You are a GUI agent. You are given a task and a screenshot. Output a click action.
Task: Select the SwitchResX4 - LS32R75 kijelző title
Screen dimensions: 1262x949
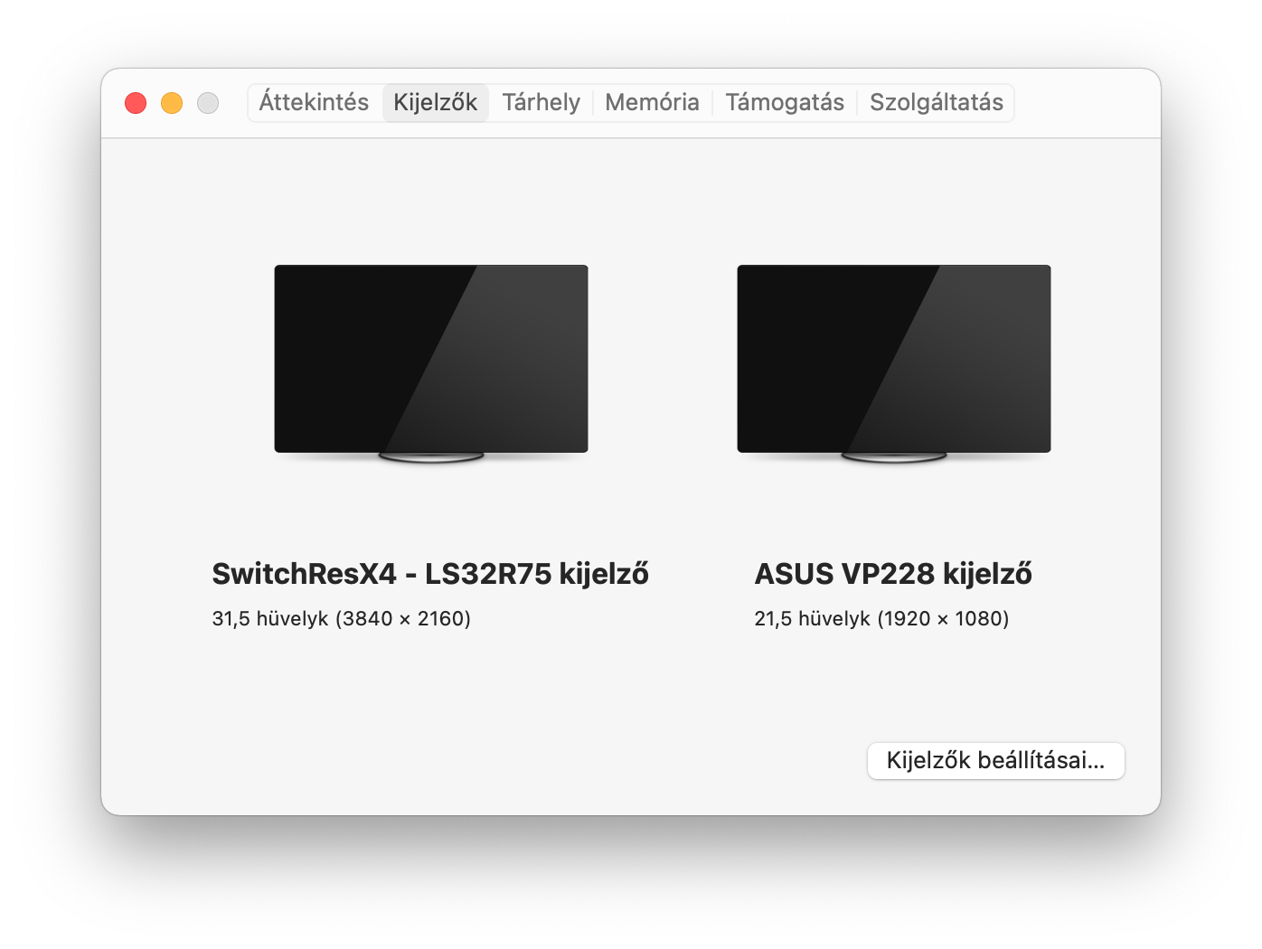coord(430,574)
